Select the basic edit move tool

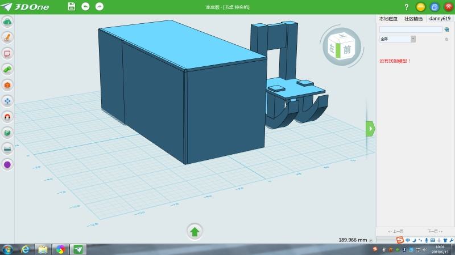[7, 101]
